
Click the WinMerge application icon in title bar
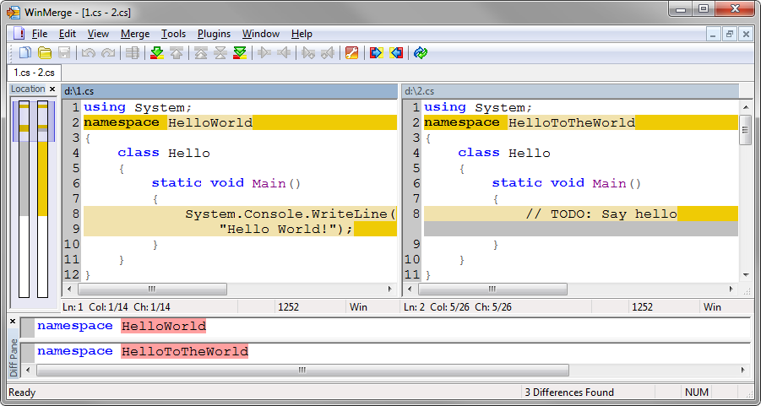coord(14,12)
